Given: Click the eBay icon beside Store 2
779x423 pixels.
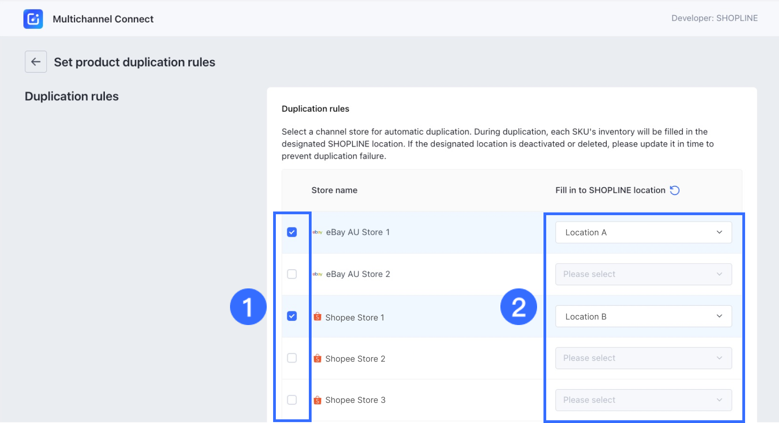Looking at the screenshot, I should 317,274.
